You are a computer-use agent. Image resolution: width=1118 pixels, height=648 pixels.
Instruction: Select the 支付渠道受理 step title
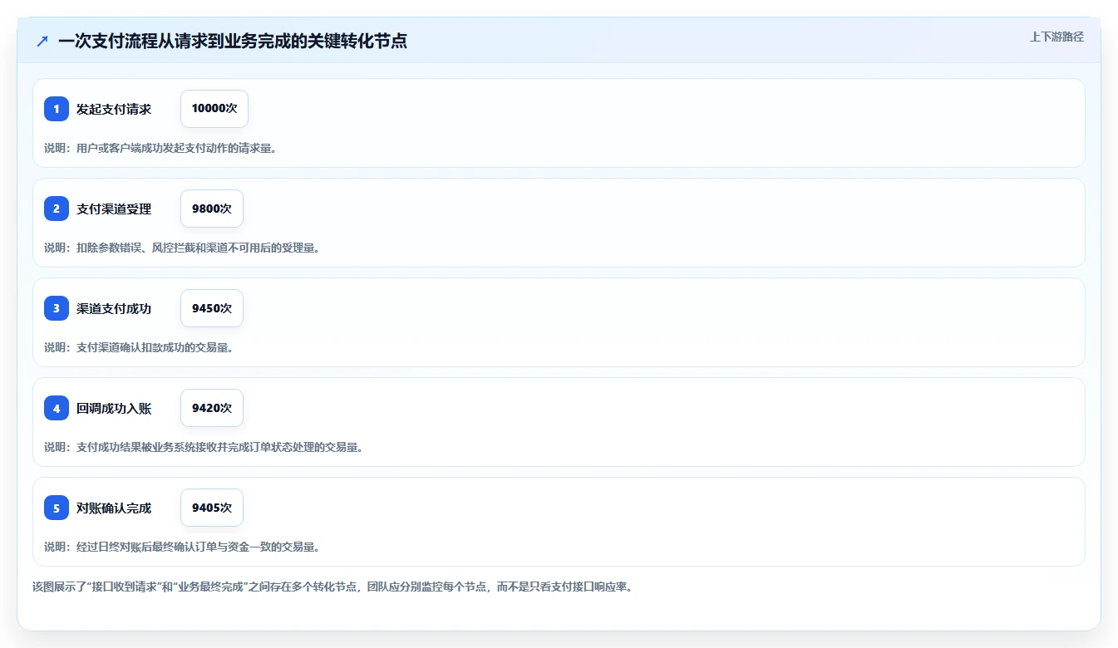click(114, 209)
